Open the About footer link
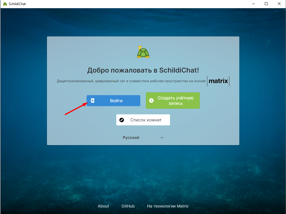 point(103,206)
